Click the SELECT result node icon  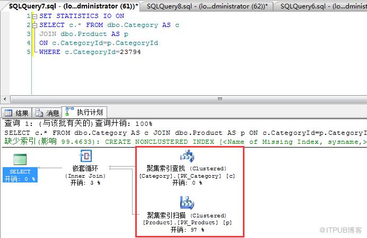tap(20, 160)
